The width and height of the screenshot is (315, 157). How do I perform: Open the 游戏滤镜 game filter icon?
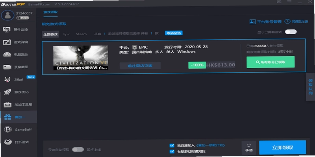(x=7, y=42)
